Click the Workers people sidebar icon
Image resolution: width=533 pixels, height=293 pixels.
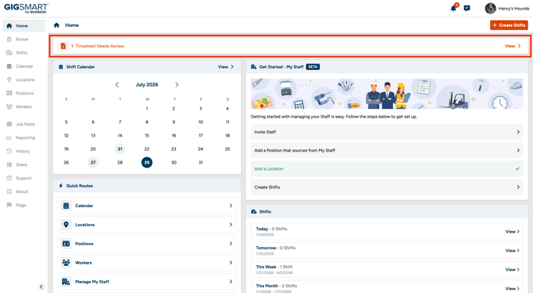(x=10, y=106)
